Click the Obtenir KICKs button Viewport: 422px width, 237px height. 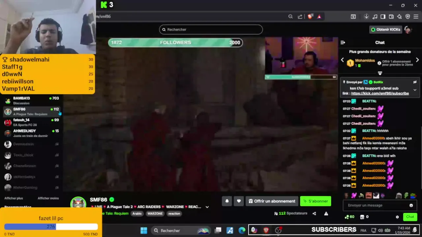[x=385, y=29]
